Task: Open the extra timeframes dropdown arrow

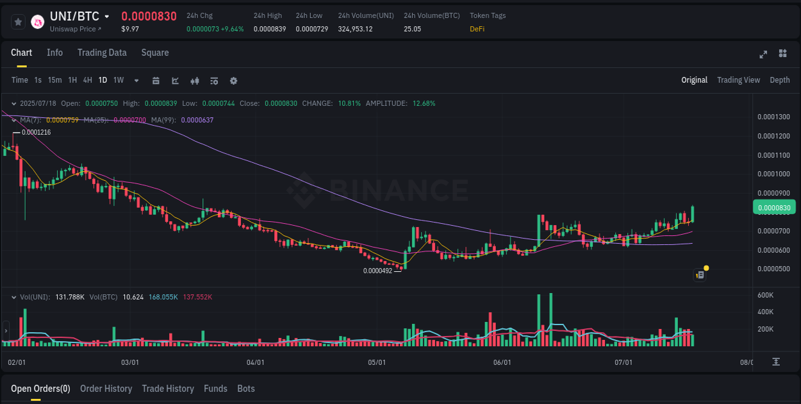Action: 136,80
